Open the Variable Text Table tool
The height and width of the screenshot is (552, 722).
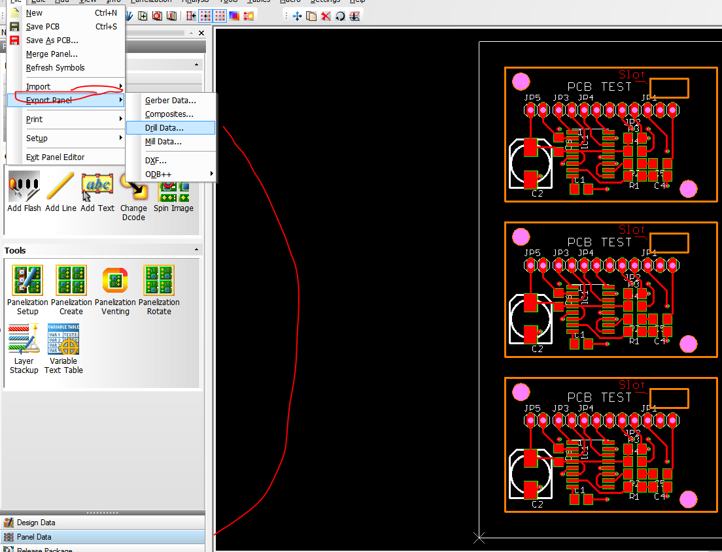tap(63, 349)
